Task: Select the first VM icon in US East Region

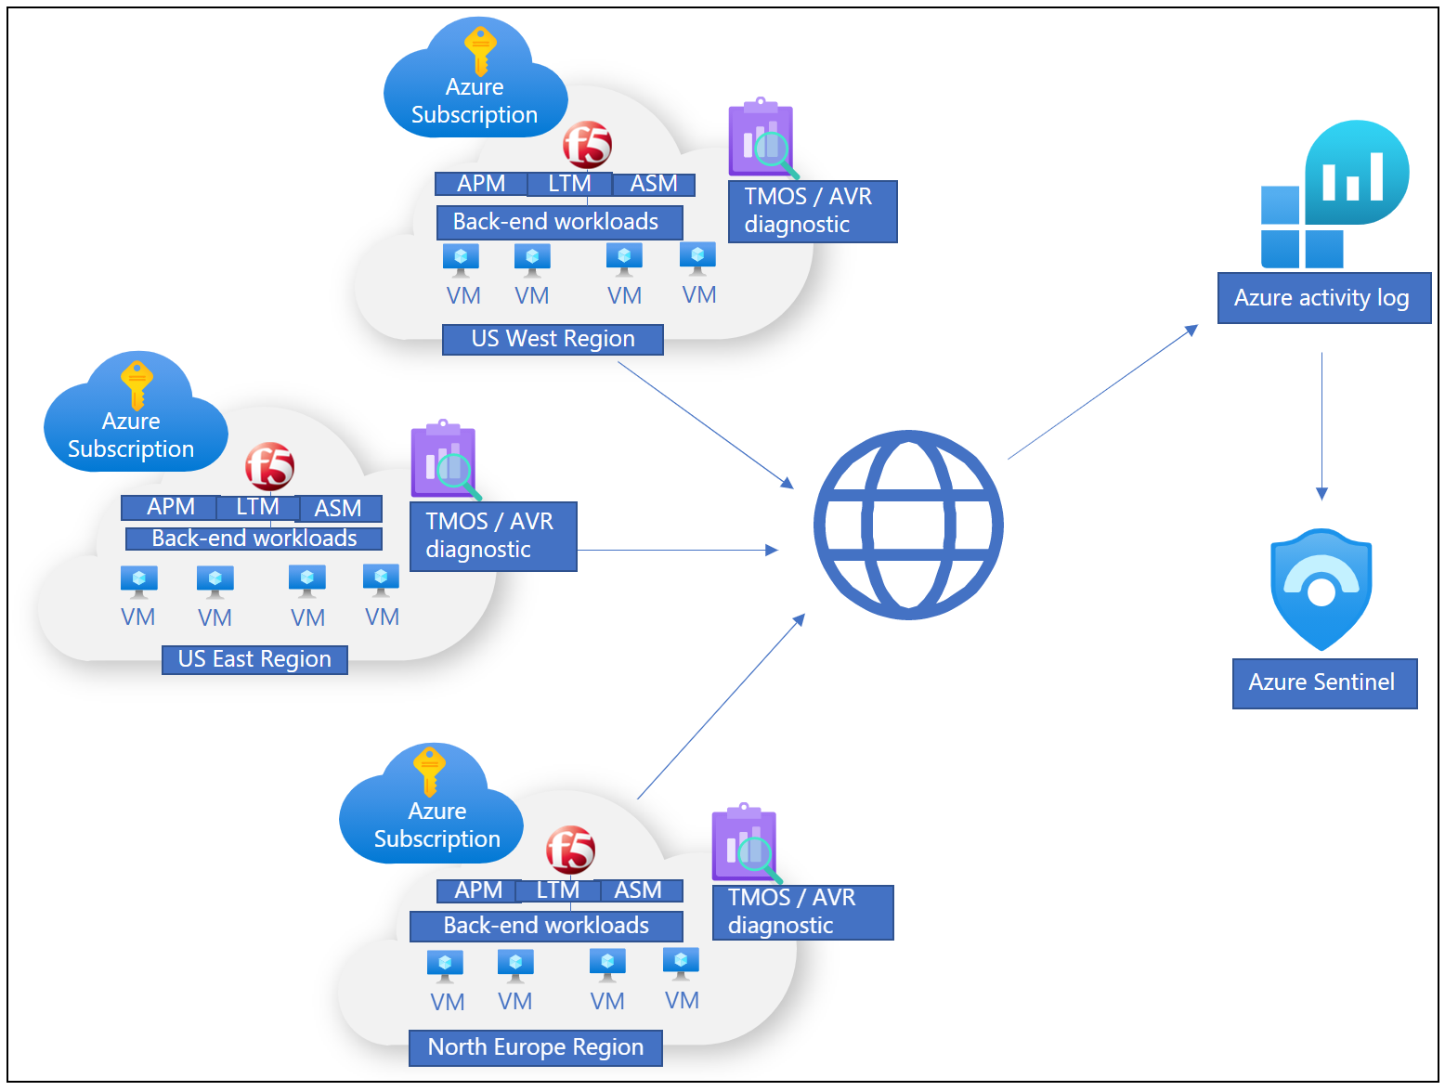Action: 139,582
